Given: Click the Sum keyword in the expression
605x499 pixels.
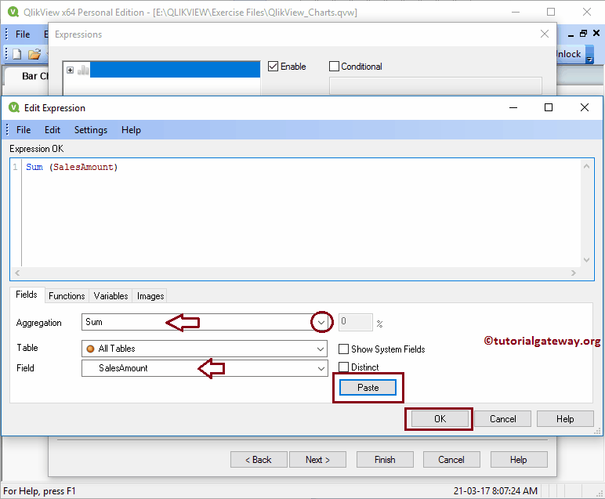Looking at the screenshot, I should pos(34,167).
